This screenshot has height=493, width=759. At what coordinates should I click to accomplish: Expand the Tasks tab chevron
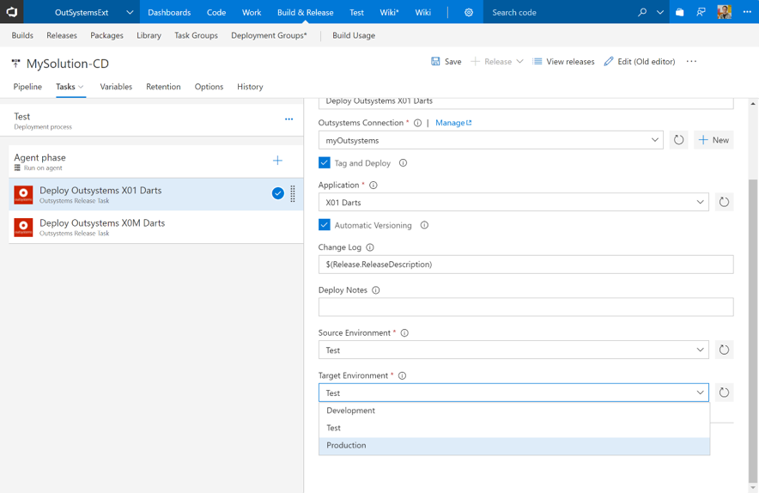coord(81,87)
